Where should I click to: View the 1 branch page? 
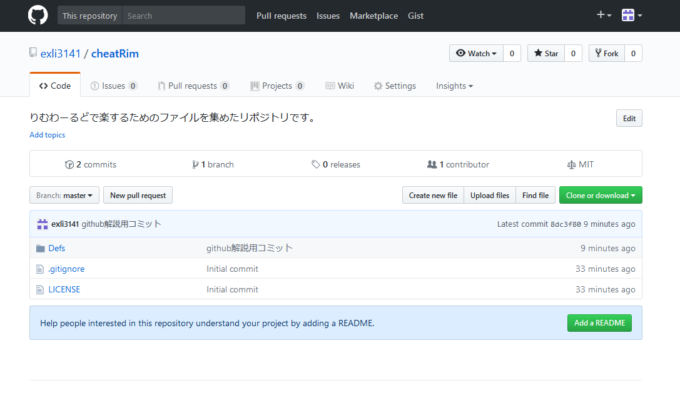[213, 164]
